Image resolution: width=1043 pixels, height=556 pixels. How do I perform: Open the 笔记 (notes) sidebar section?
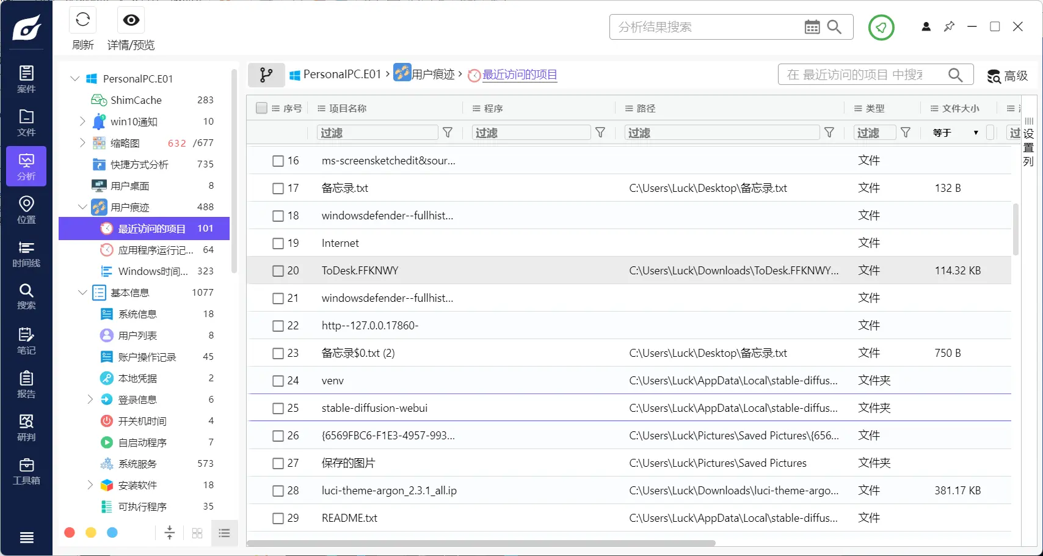[26, 340]
